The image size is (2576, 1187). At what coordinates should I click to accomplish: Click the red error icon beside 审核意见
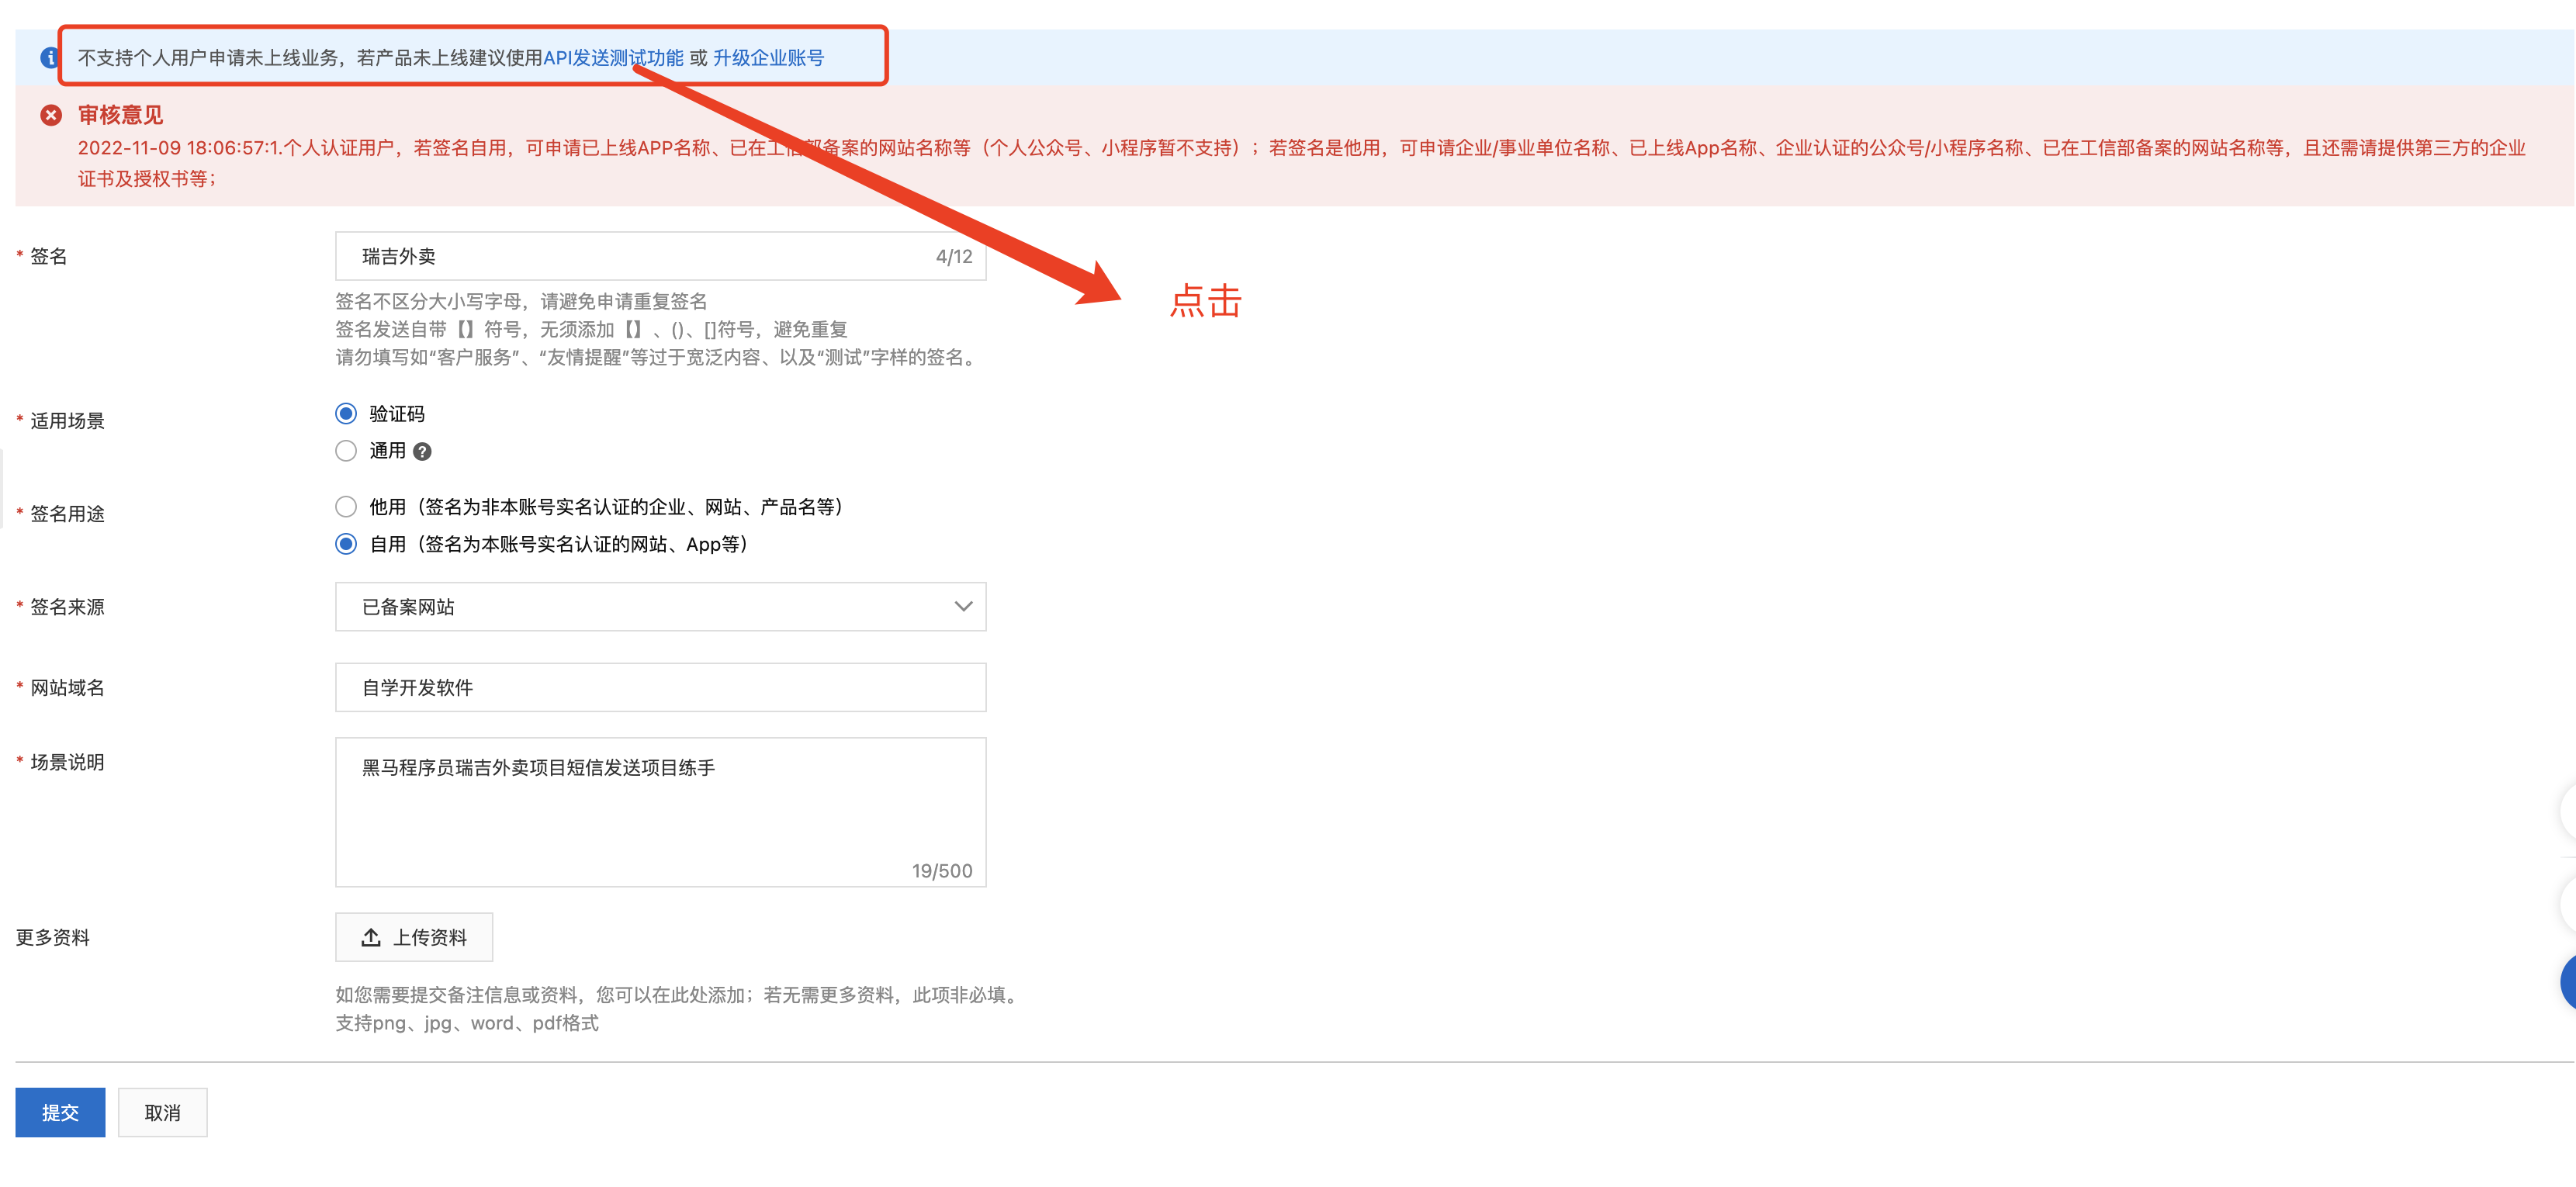coord(51,115)
